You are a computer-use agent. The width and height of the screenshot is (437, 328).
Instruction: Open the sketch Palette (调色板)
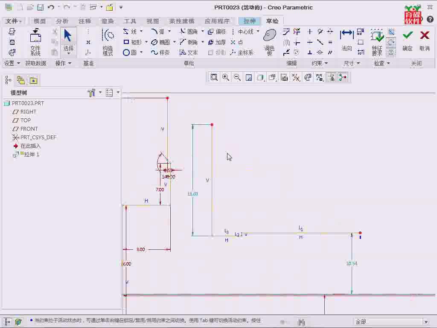pos(270,42)
